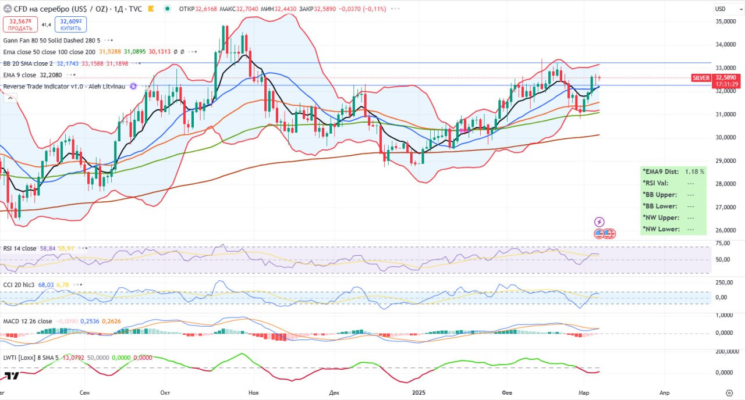
Task: Click the Ноя label on time axis
Action: click(253, 392)
